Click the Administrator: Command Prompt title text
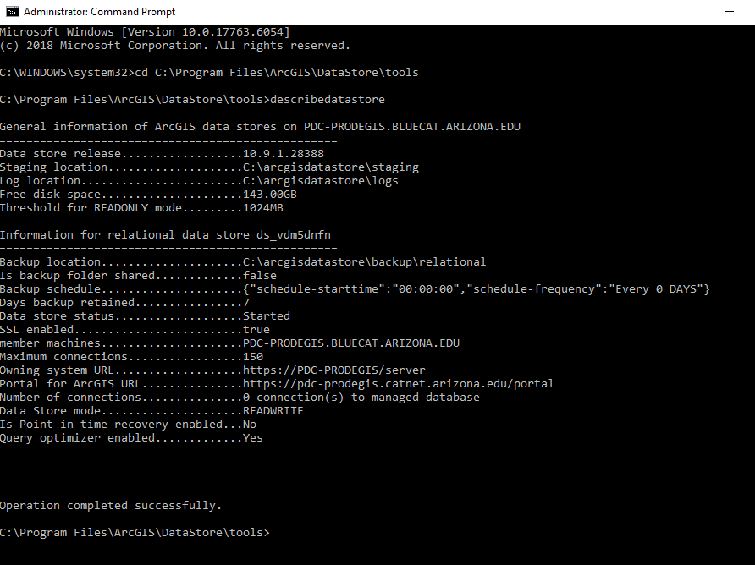 [x=100, y=12]
